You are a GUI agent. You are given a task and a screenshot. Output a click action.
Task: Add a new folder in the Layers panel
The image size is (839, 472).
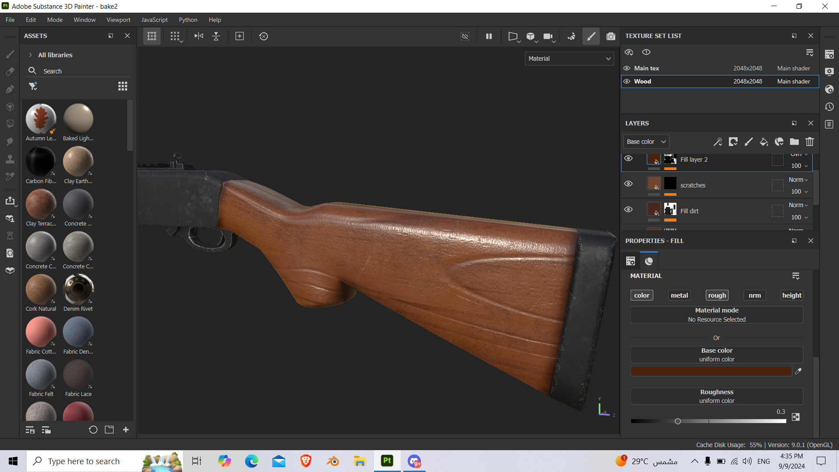tap(794, 142)
